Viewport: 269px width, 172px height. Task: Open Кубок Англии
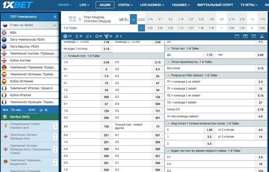coord(30,60)
